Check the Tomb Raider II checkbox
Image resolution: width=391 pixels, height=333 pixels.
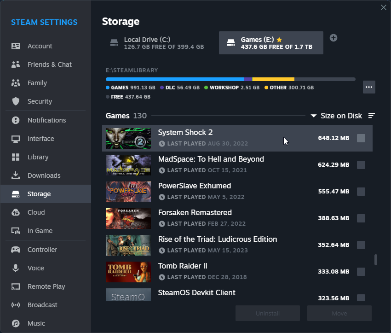tap(361, 272)
